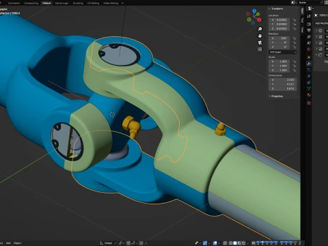
Task: Expand the second modifier in the stack
Action: click(316, 36)
